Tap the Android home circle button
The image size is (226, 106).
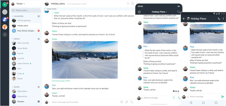[x=203, y=103]
